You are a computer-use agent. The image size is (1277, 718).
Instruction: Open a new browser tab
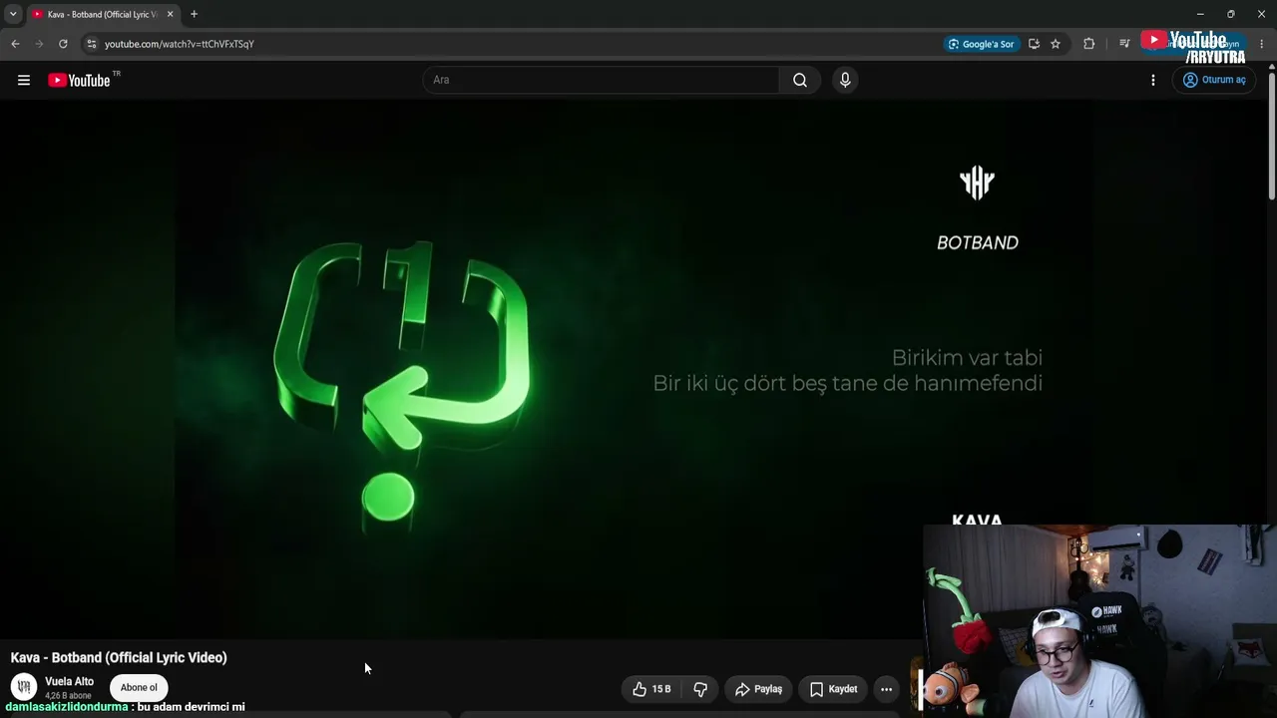pyautogui.click(x=194, y=14)
